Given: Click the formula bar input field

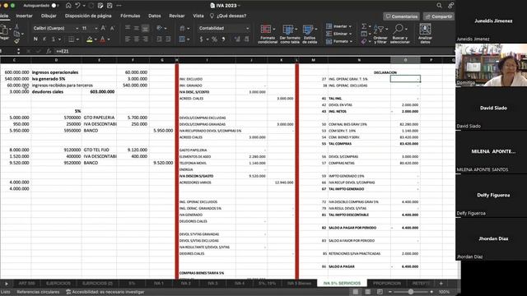Looking at the screenshot, I should pyautogui.click(x=255, y=51).
